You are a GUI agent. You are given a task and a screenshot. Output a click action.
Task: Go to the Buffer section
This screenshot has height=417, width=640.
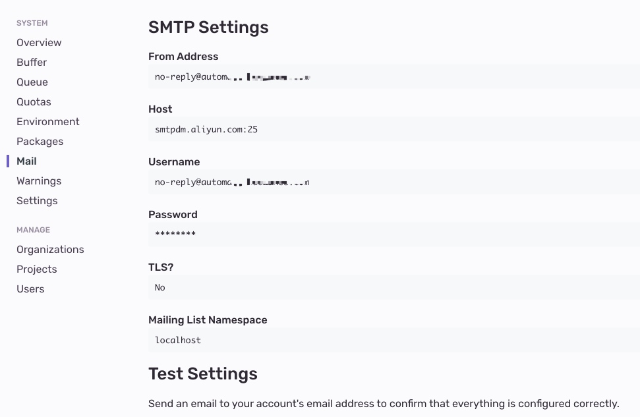[32, 63]
